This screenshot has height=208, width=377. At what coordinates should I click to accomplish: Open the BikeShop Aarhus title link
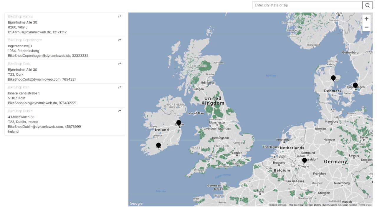point(21,16)
